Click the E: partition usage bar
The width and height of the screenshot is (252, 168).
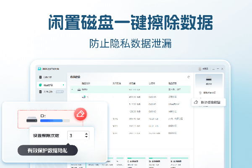coord(179,158)
